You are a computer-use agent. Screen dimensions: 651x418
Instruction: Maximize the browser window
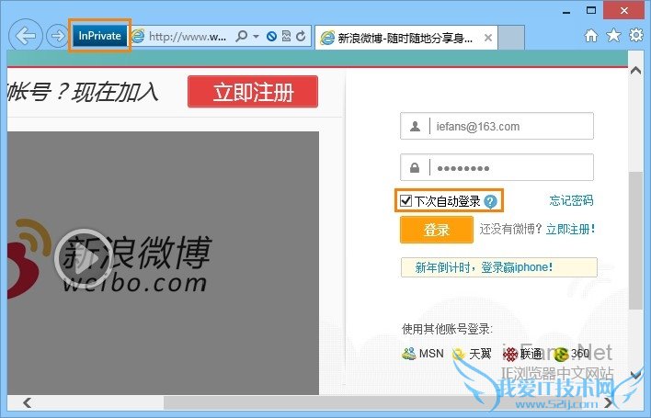[x=591, y=11]
